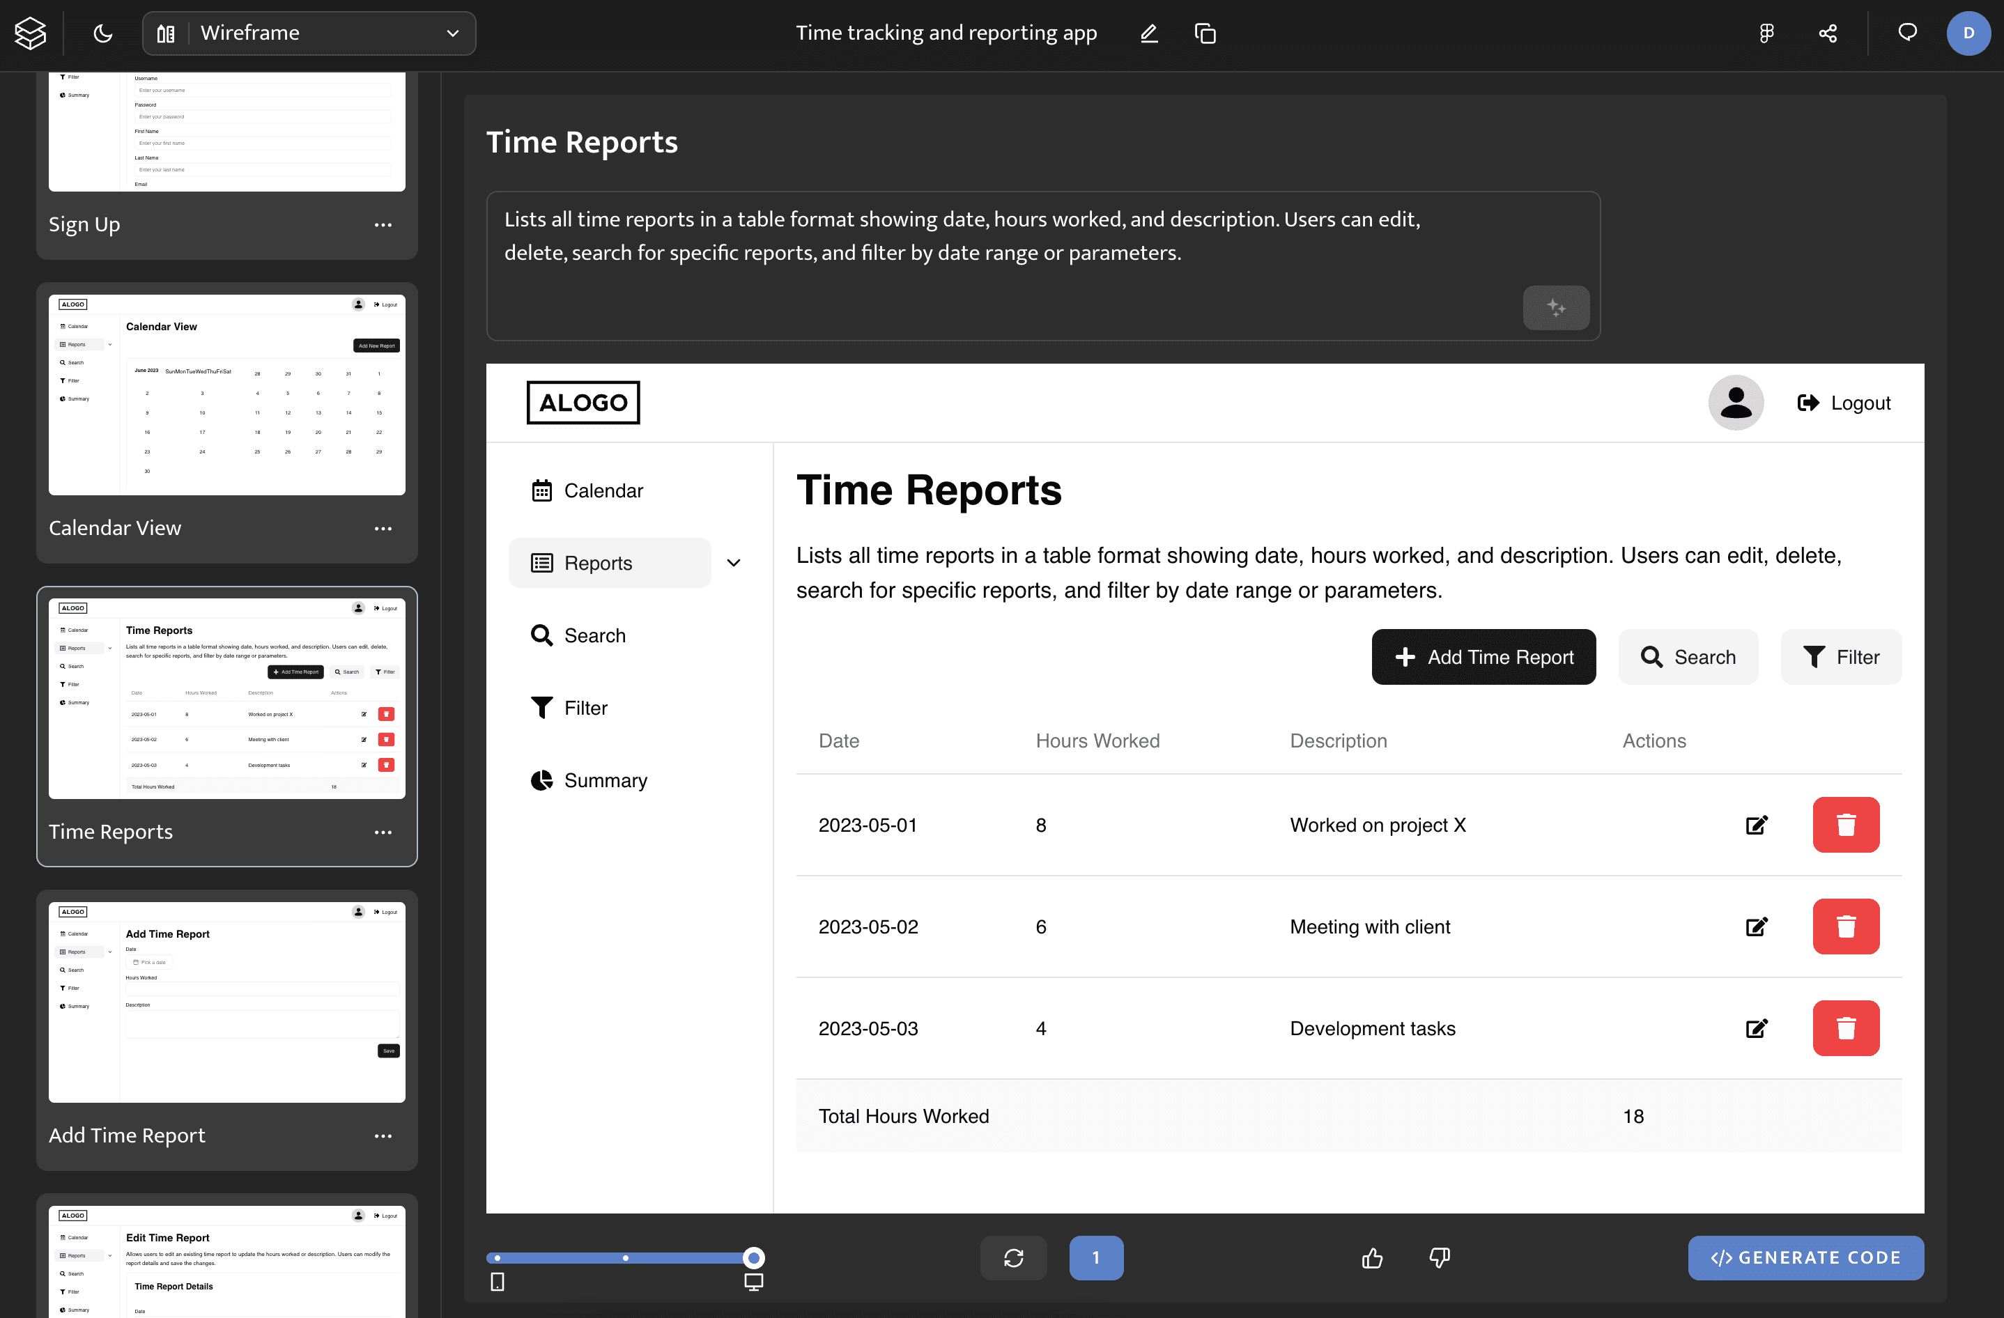Delete the 2023-05-01 report
2004x1318 pixels.
(x=1846, y=825)
